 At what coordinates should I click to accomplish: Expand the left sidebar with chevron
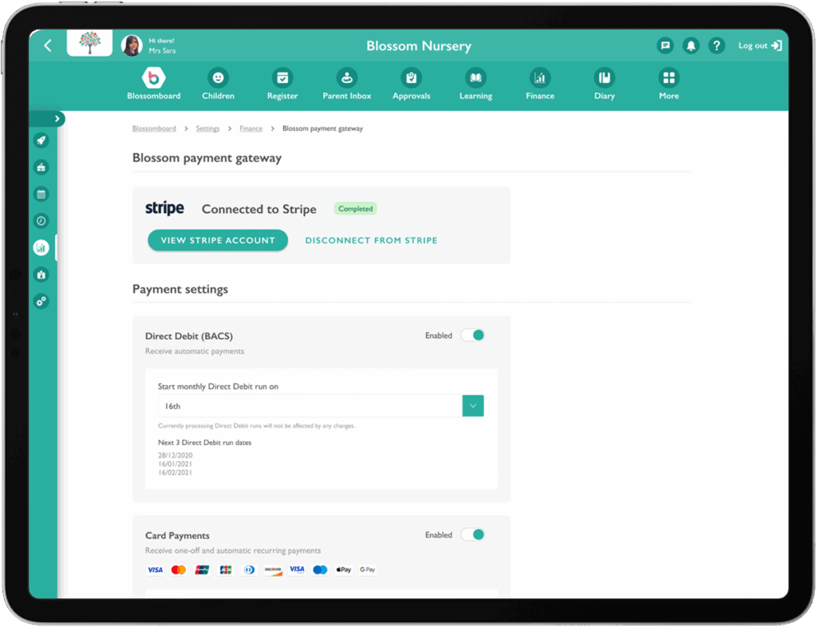[57, 119]
